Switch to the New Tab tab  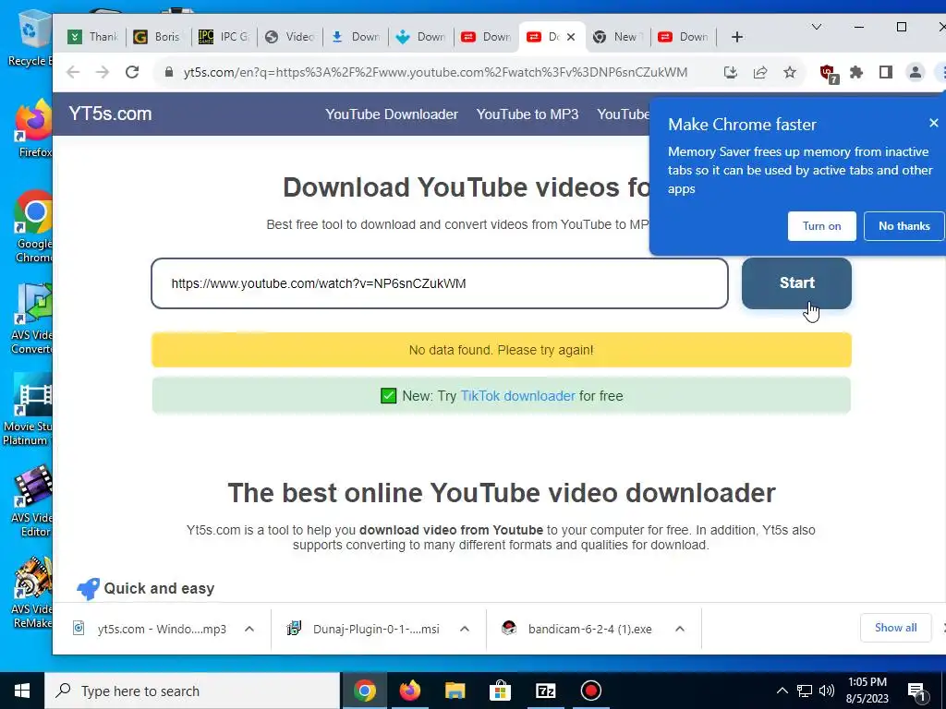(617, 37)
